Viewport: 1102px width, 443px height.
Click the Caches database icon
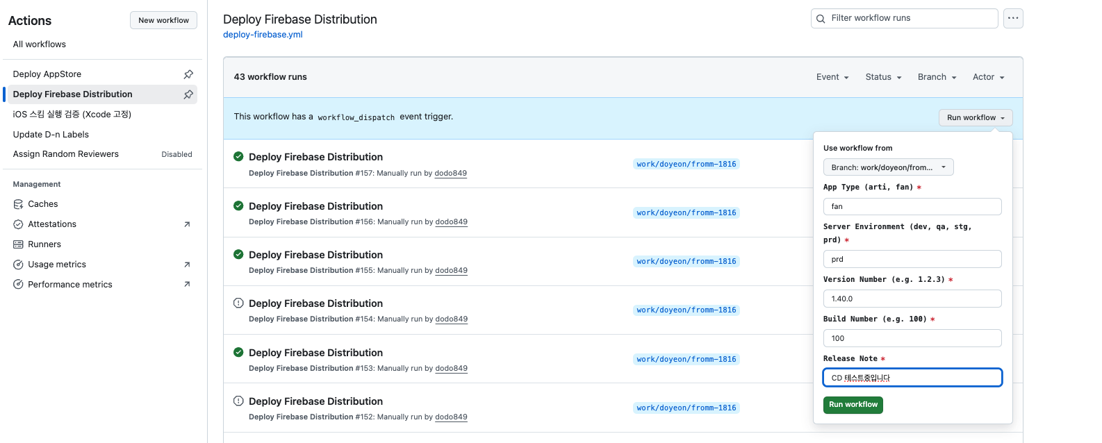(19, 204)
